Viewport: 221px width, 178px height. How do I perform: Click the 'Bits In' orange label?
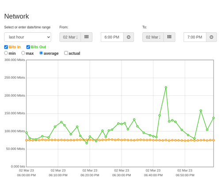(x=15, y=47)
